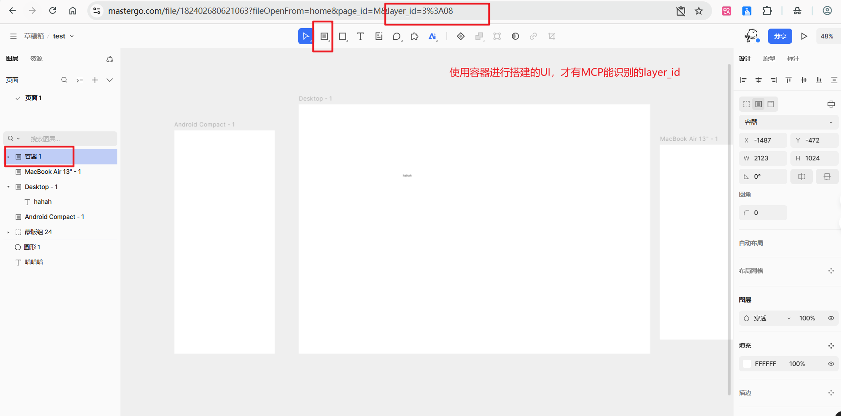Image resolution: width=841 pixels, height=416 pixels.
Task: Align selection horizontal centers
Action: coord(759,80)
